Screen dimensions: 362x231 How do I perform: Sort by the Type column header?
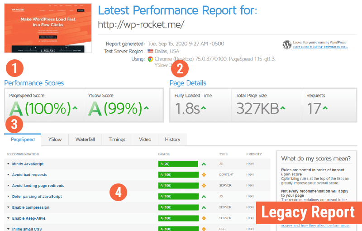223,154
